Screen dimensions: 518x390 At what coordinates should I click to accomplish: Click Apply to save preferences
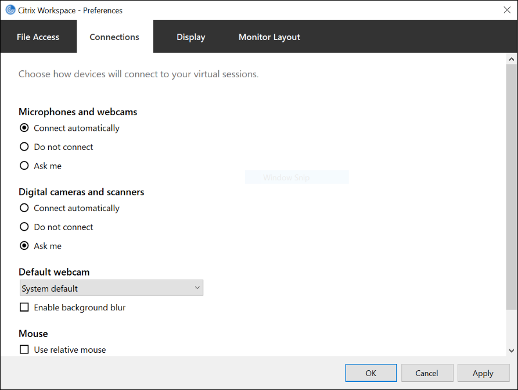coord(483,373)
